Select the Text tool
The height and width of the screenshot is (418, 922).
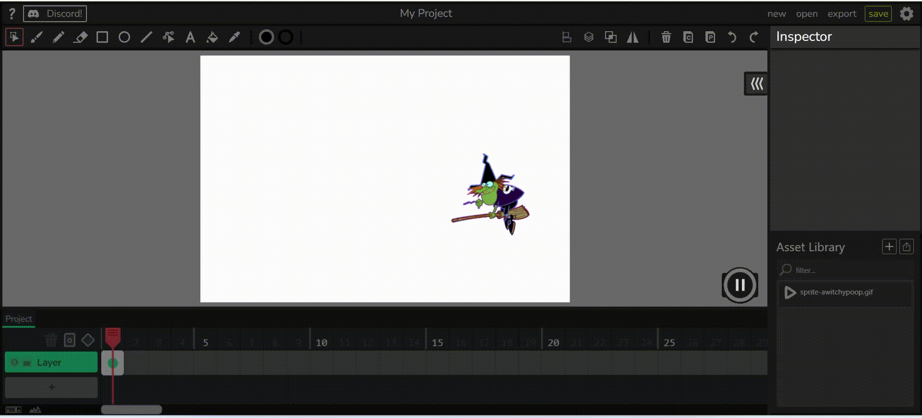[190, 37]
